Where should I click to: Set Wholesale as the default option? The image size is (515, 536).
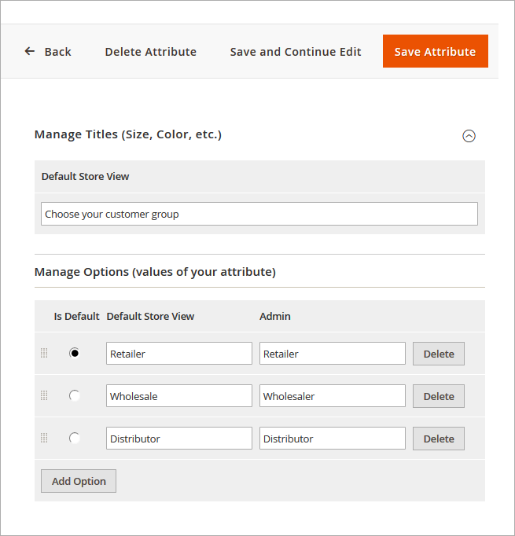(x=75, y=396)
